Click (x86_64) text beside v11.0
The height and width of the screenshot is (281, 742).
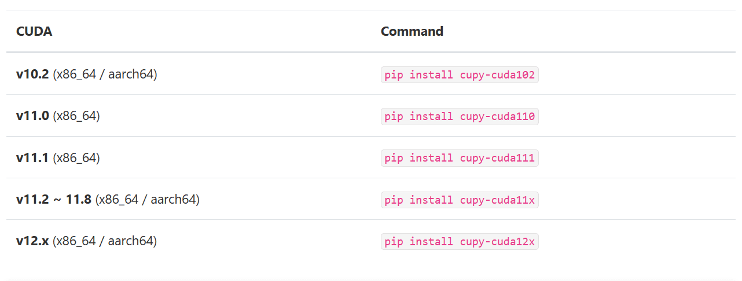76,116
